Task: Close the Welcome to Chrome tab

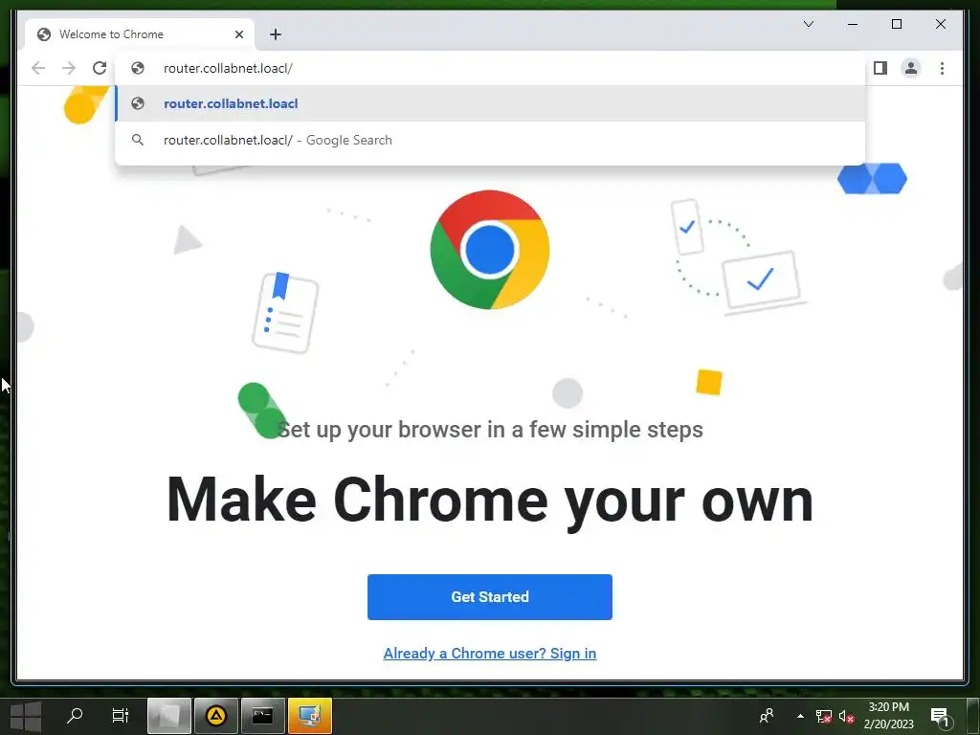Action: (238, 34)
